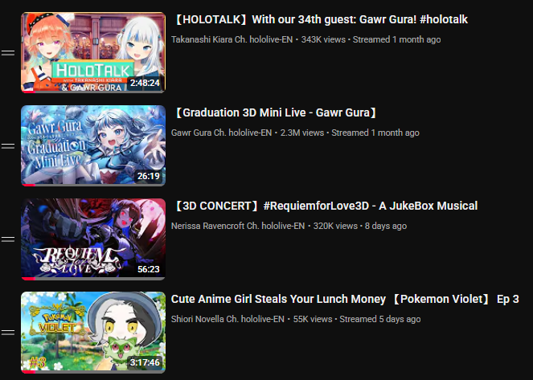Click the 56:23 duration badge
The width and height of the screenshot is (533, 380).
pos(148,269)
